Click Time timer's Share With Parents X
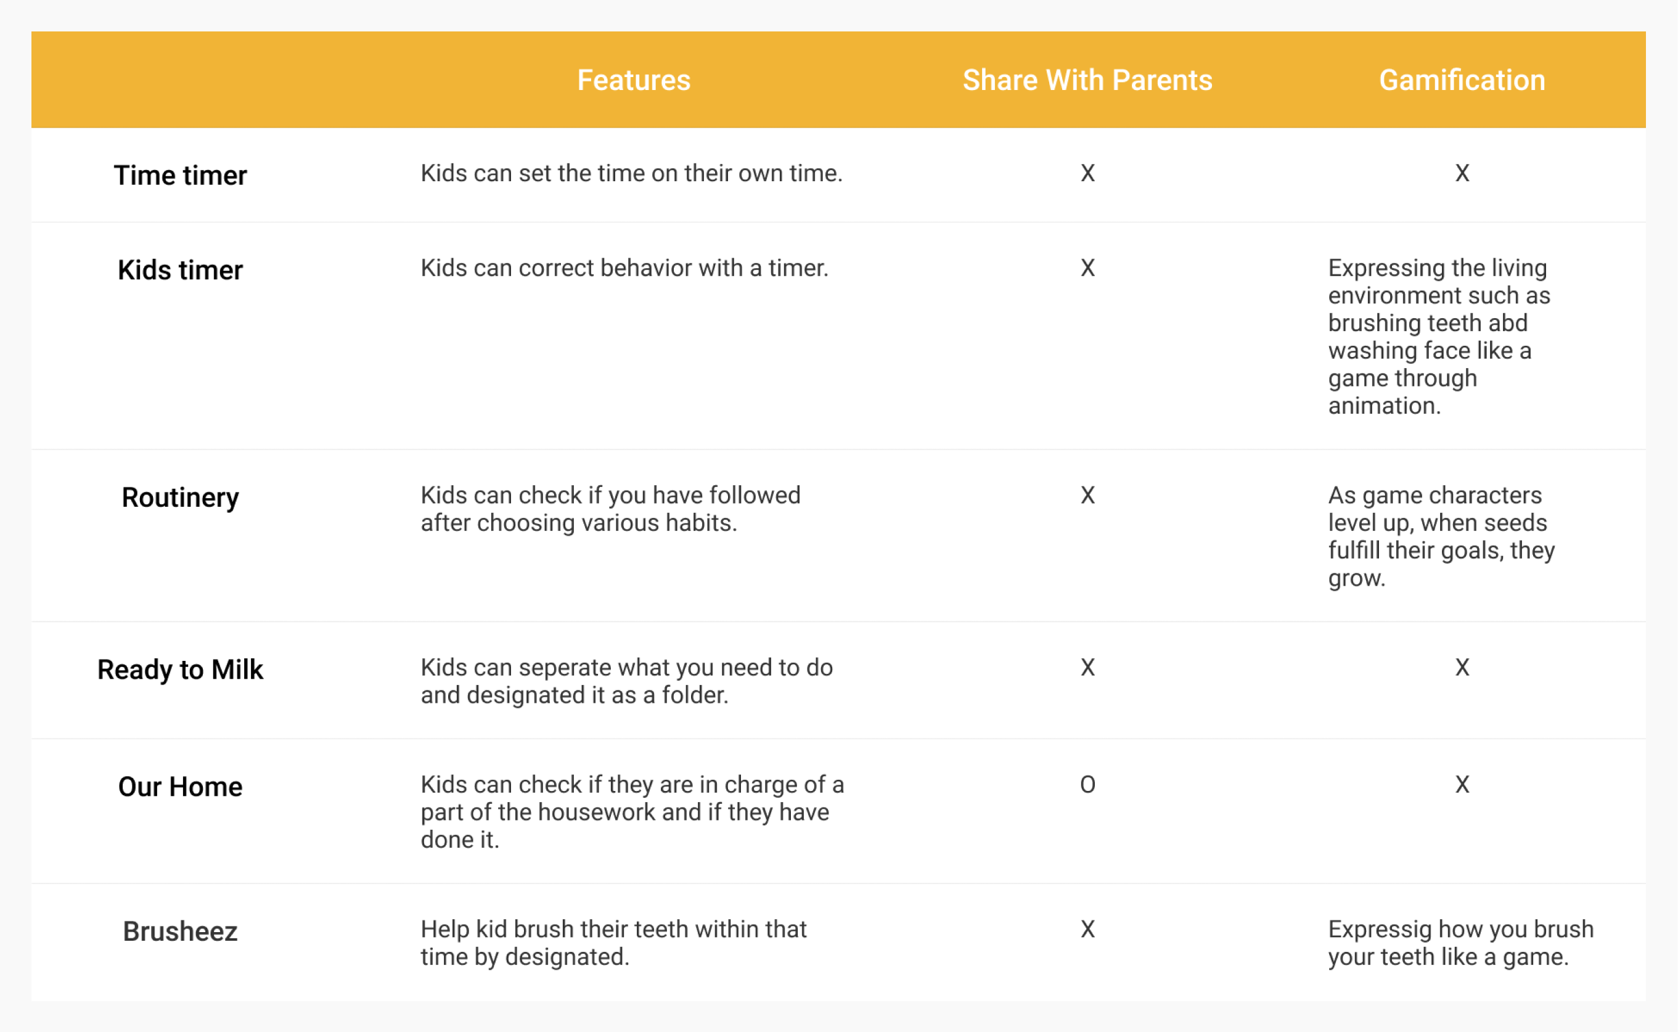Image resolution: width=1678 pixels, height=1032 pixels. click(1087, 173)
